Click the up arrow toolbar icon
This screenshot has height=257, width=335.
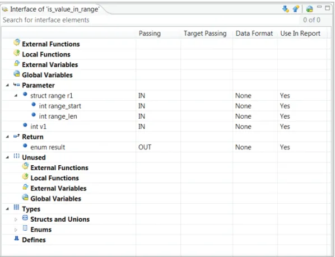296,9
